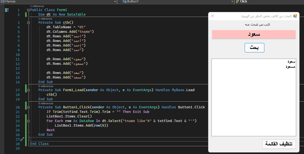Open the Button1 object dropdown
This screenshot has width=304, height=154.
[x=232, y=2]
